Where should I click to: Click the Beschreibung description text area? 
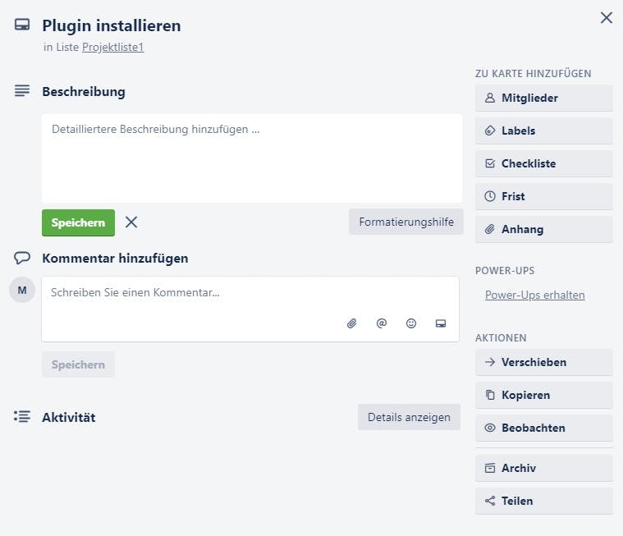[252, 158]
